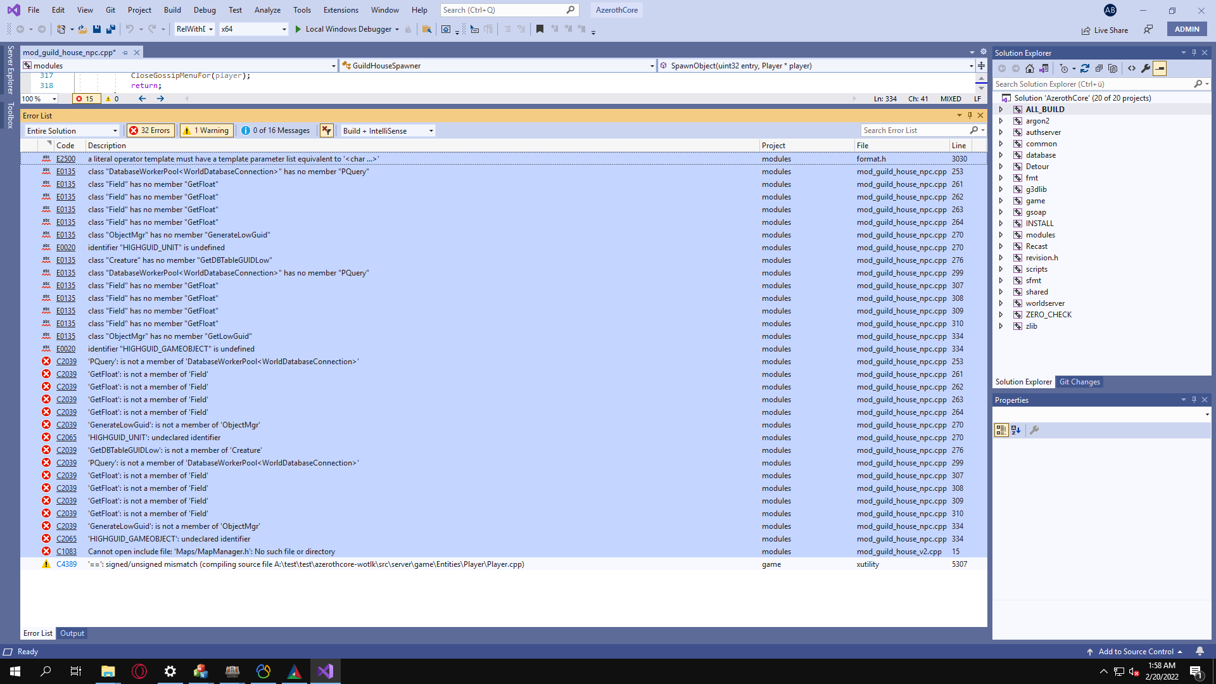Toggle the 0 of 16 Messages filter

pos(276,130)
